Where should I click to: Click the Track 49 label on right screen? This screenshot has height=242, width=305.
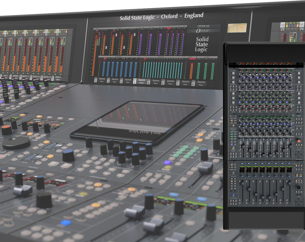click(282, 26)
